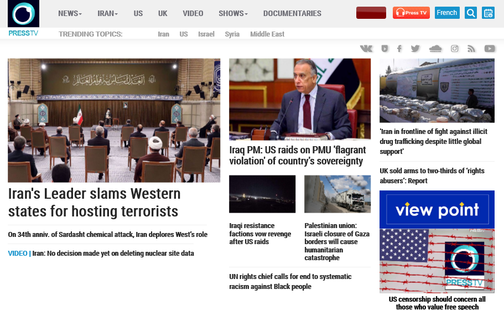Open the RSS feed icon
Screen dimensions: 504x310
click(471, 49)
